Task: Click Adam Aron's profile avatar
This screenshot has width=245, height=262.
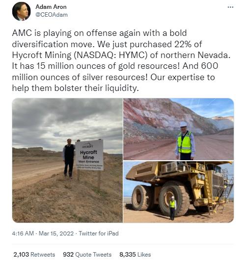Action: click(x=22, y=11)
